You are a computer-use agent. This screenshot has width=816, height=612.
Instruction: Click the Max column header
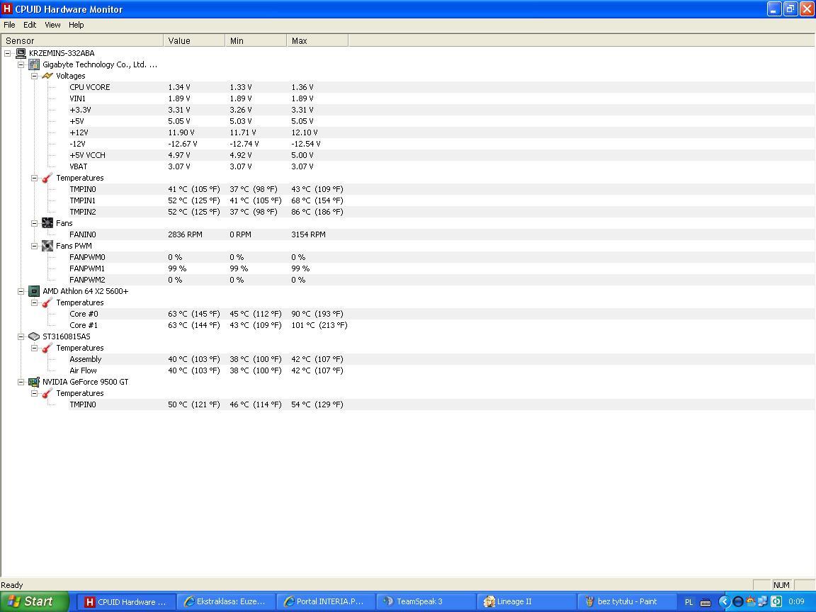pyautogui.click(x=317, y=40)
